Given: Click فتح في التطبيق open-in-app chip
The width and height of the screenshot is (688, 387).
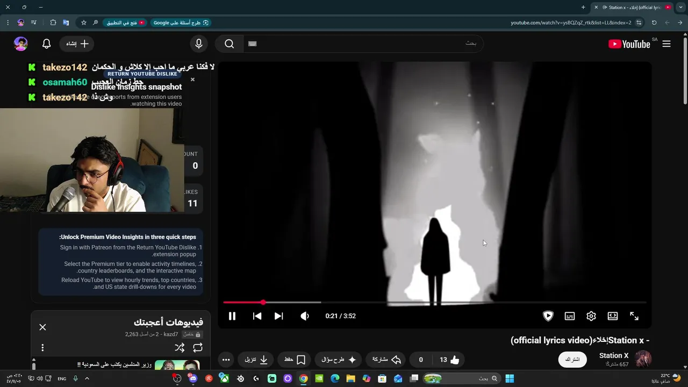Looking at the screenshot, I should pyautogui.click(x=125, y=23).
